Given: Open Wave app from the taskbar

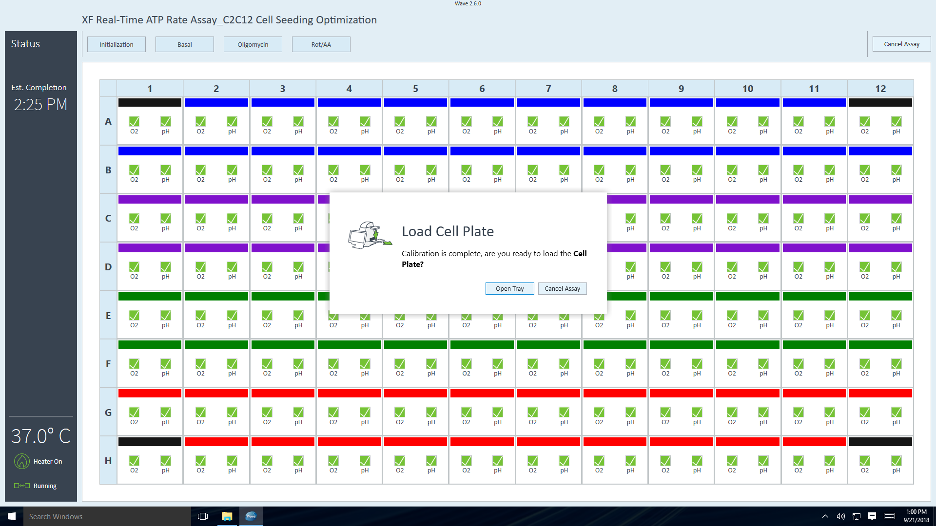Looking at the screenshot, I should (x=251, y=516).
